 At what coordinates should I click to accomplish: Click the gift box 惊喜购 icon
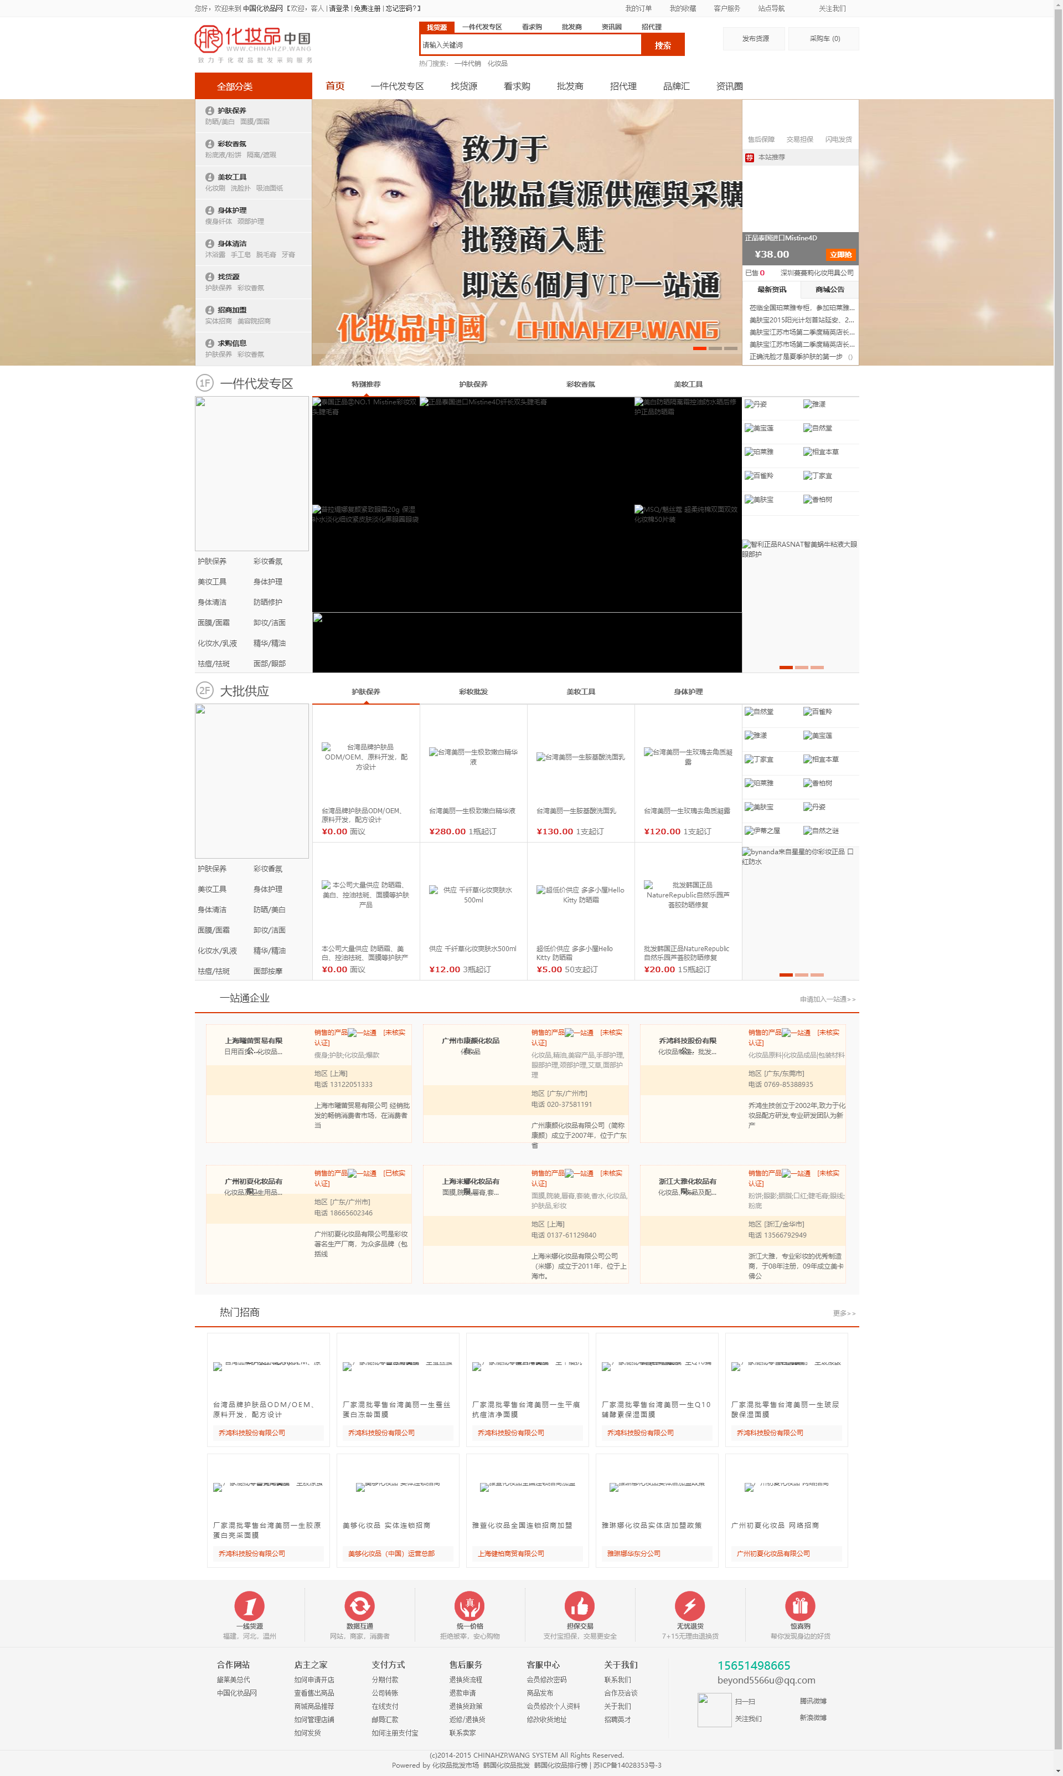pos(800,1605)
